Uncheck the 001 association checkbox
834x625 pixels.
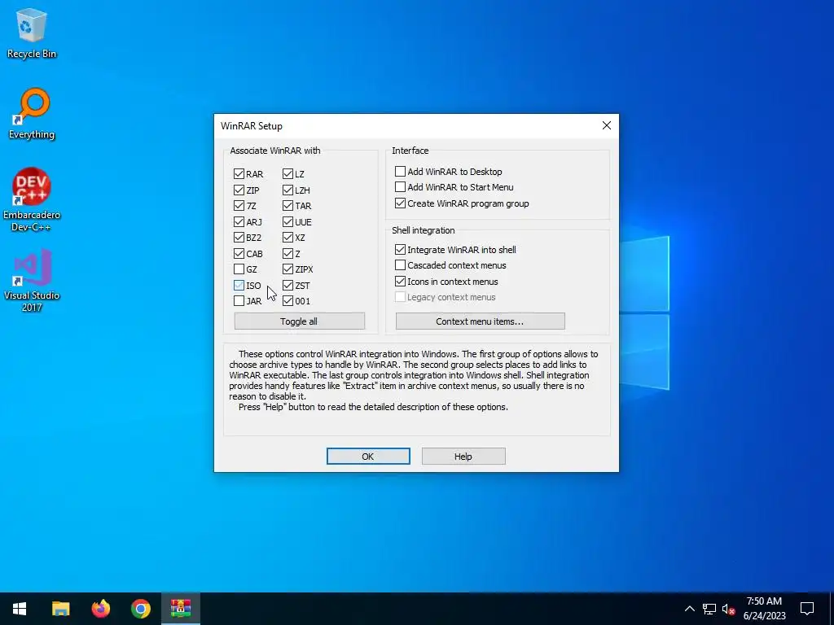click(x=288, y=301)
